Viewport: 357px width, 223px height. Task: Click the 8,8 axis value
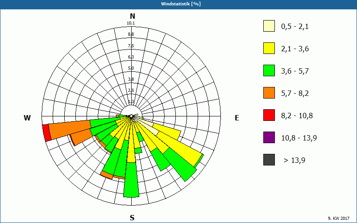click(x=131, y=34)
